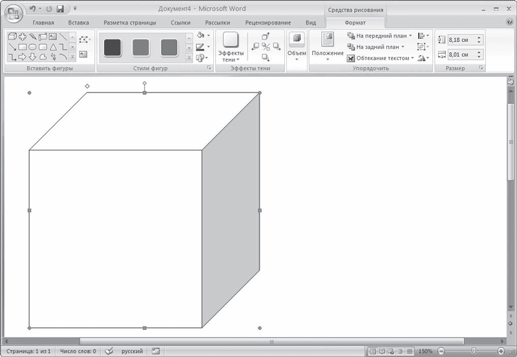Click the Edit Shape points icon
Image resolution: width=517 pixels, height=357 pixels.
pos(84,40)
